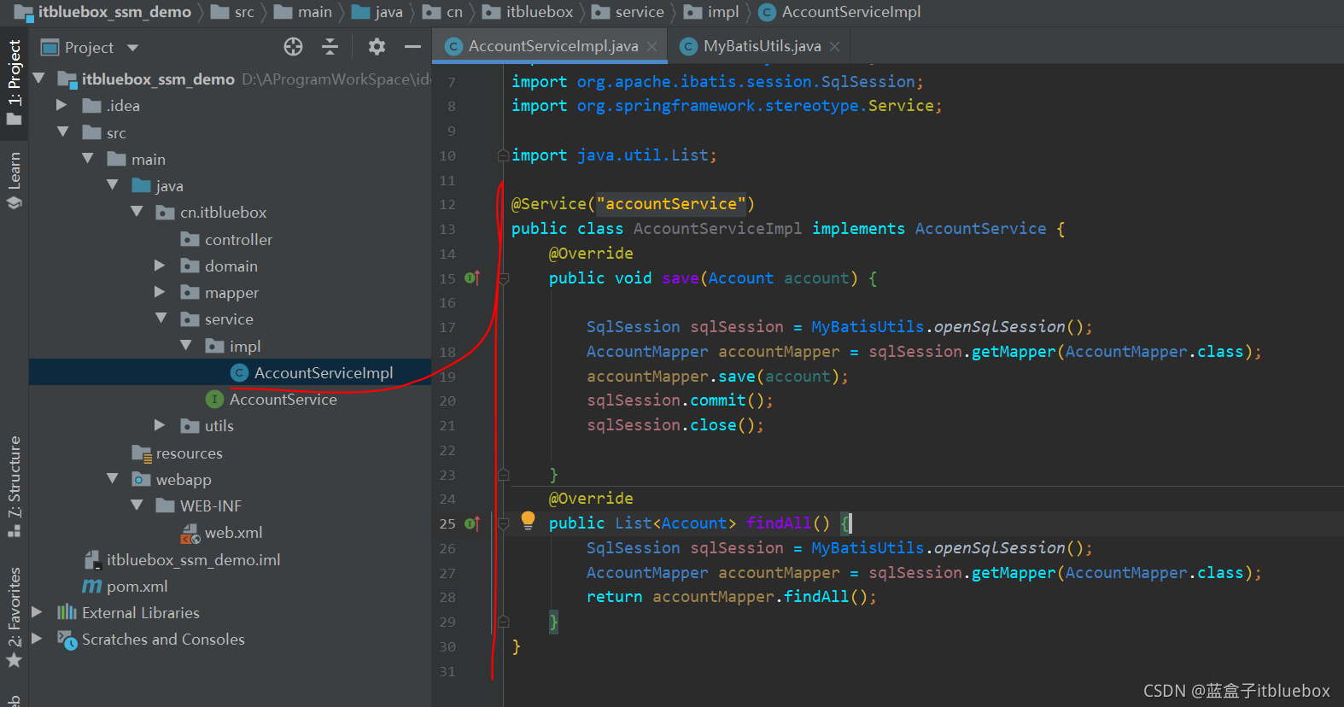1344x707 pixels.
Task: Click the impl breadcrumb
Action: [x=723, y=12]
